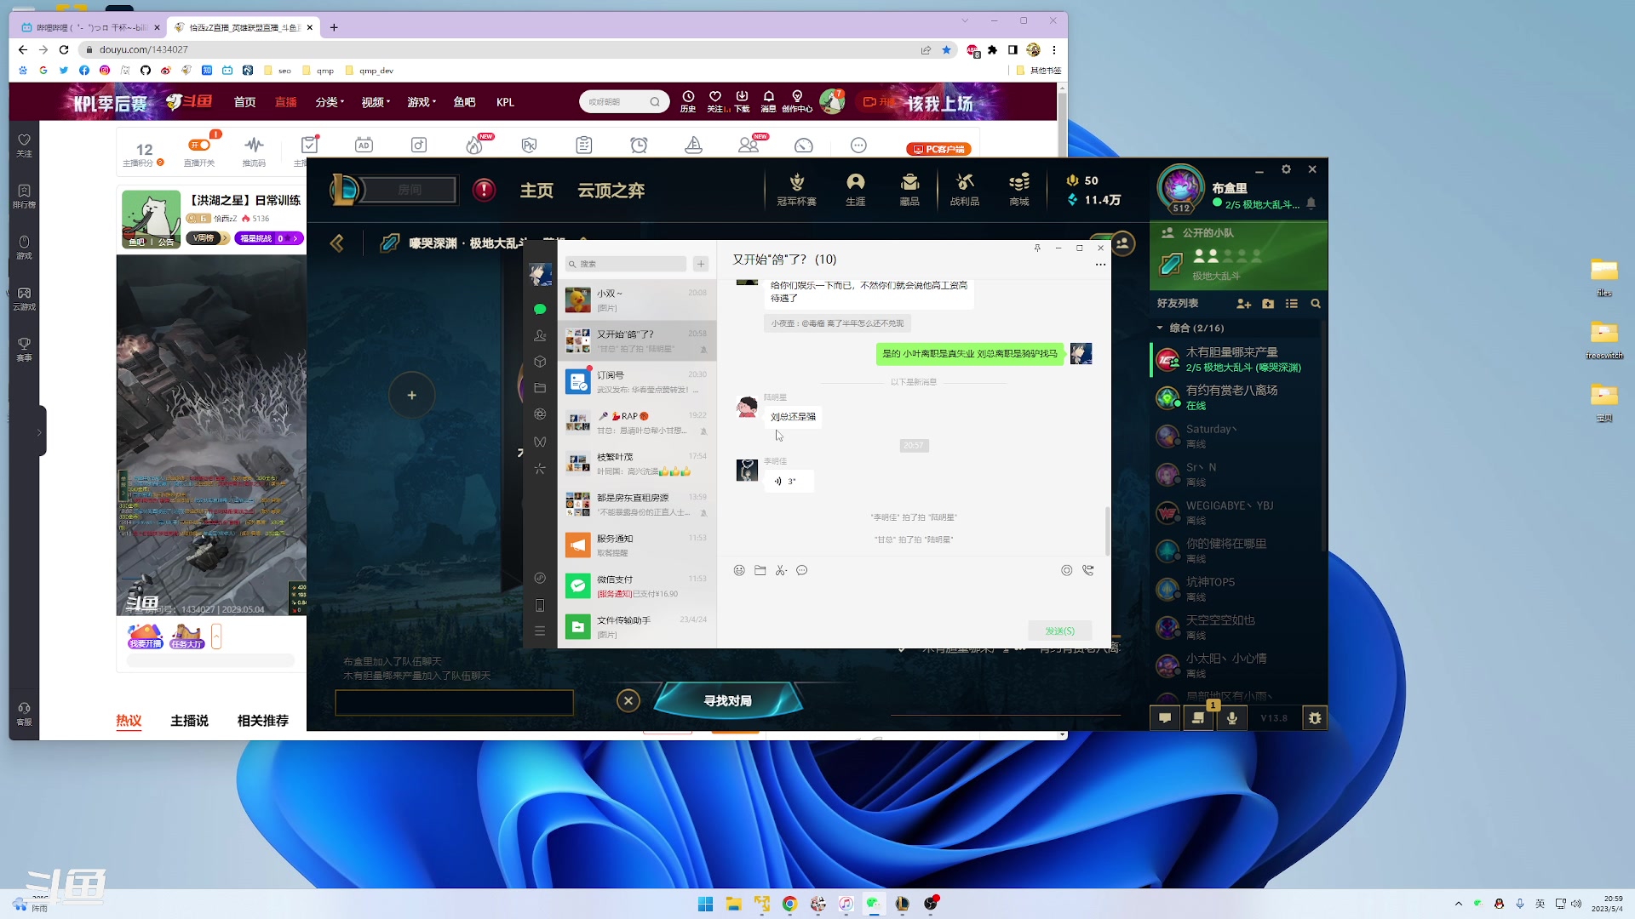Go back with League lobby chevron

337,244
